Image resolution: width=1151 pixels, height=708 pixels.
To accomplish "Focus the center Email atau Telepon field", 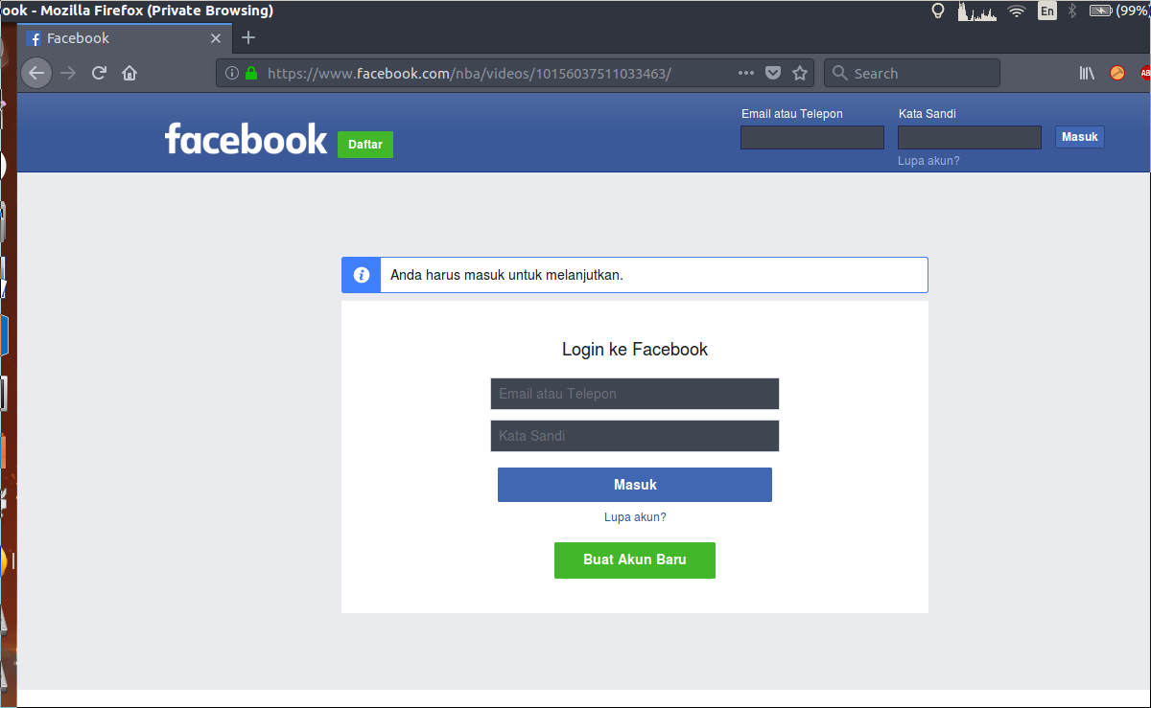I will (635, 394).
